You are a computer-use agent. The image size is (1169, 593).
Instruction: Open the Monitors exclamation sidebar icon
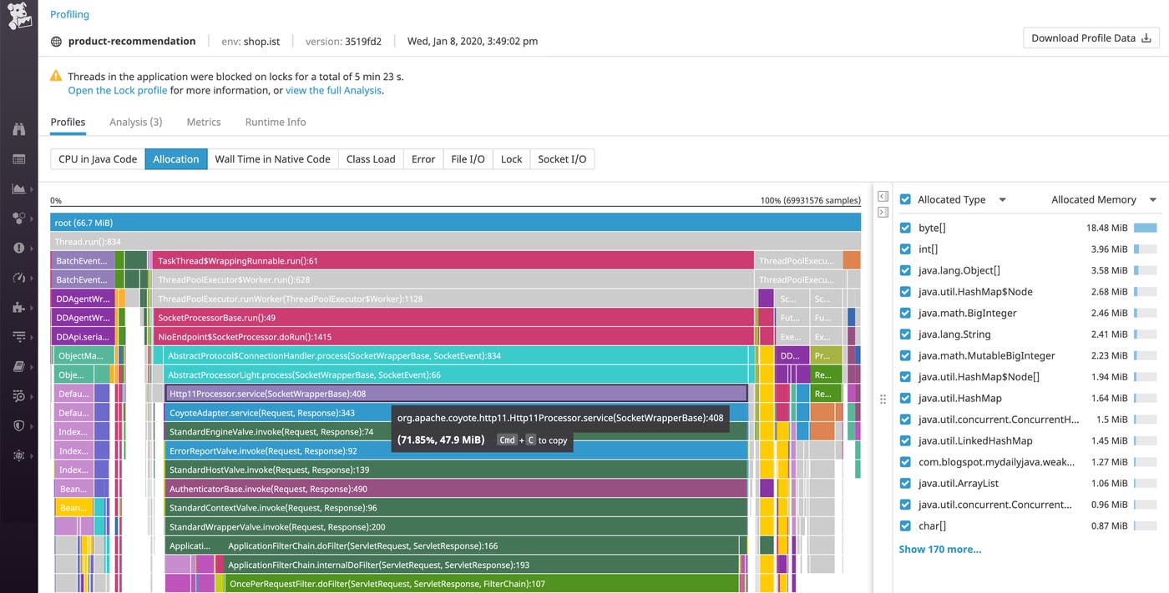pos(18,248)
